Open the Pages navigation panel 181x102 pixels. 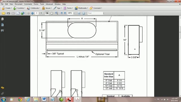click(3, 19)
